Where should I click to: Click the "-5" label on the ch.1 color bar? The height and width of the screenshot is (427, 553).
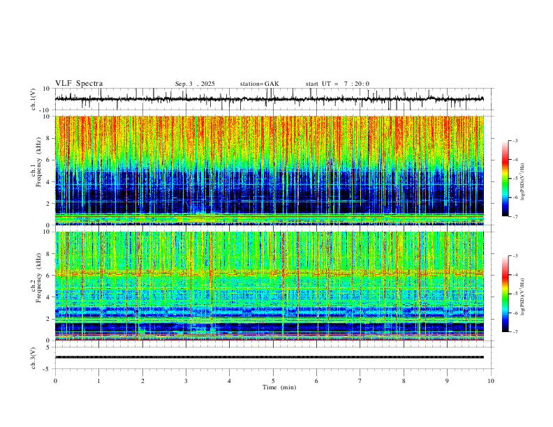tap(515, 179)
